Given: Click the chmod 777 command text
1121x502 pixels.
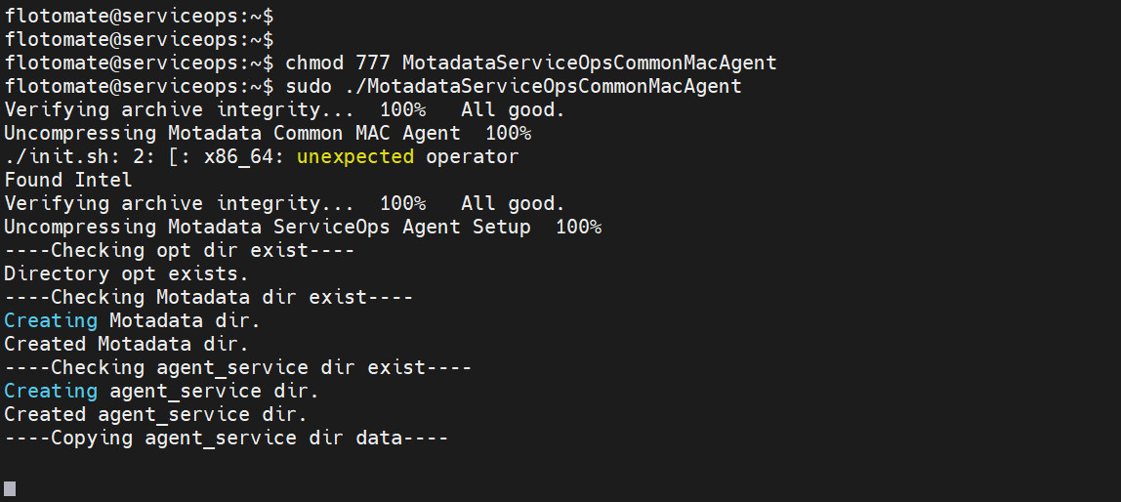Looking at the screenshot, I should click(x=530, y=63).
